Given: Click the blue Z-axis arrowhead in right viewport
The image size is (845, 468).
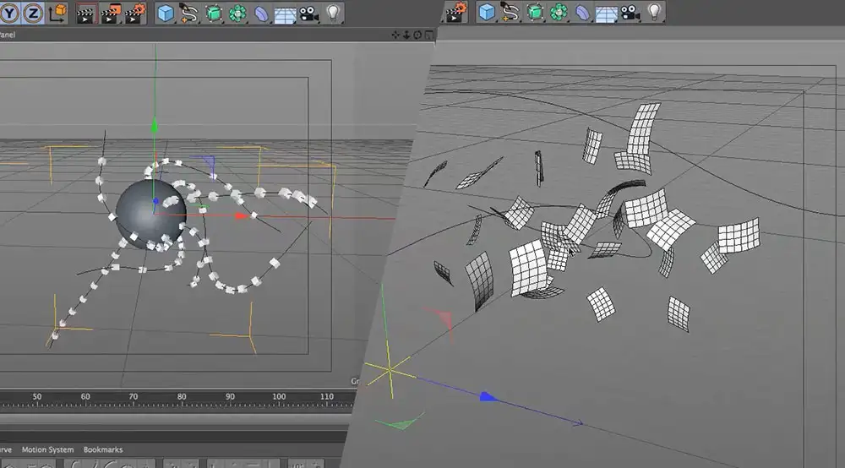Looking at the screenshot, I should coord(488,397).
